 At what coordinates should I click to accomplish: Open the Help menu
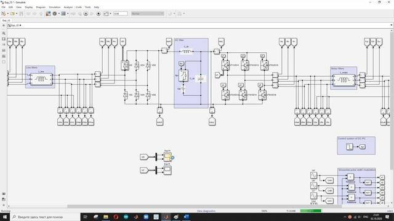[x=96, y=7]
